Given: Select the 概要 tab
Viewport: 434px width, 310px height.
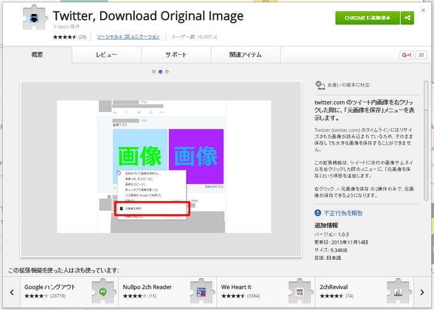Looking at the screenshot, I should 37,55.
